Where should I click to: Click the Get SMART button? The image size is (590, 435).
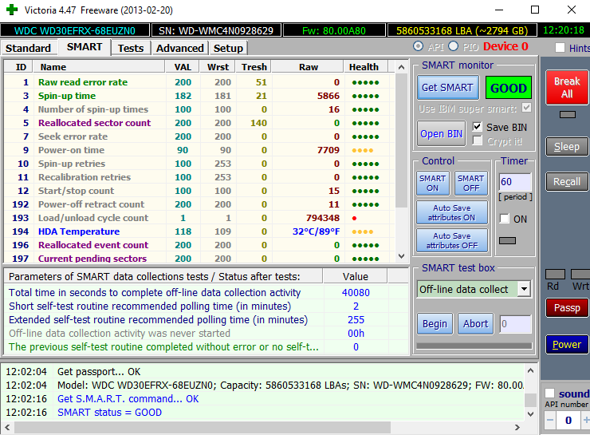click(447, 87)
